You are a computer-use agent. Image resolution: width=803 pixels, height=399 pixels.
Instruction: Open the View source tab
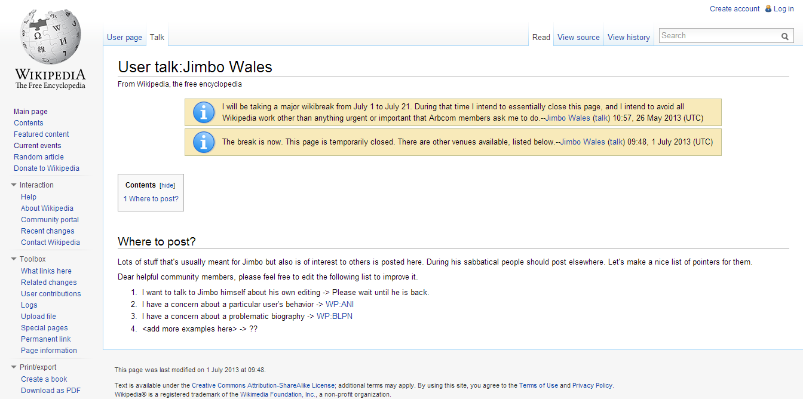578,37
